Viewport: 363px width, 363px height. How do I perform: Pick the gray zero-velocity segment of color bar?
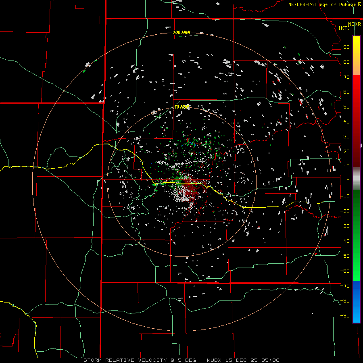click(x=356, y=179)
